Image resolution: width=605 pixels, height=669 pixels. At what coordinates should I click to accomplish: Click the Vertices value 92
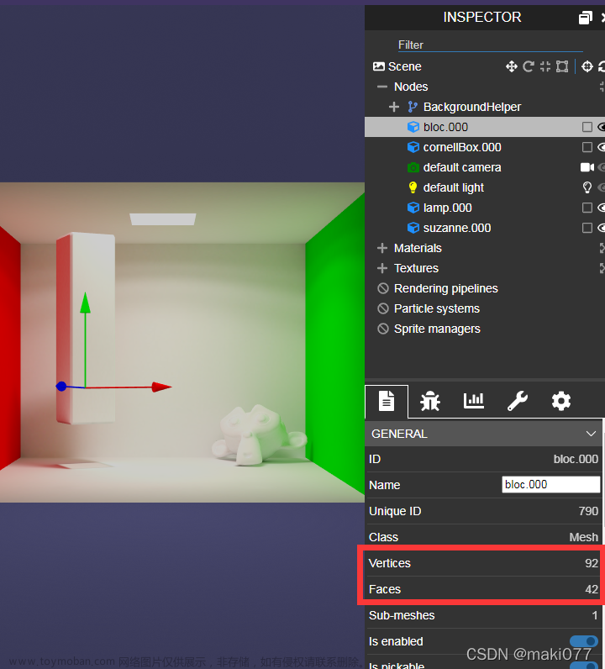coord(592,563)
